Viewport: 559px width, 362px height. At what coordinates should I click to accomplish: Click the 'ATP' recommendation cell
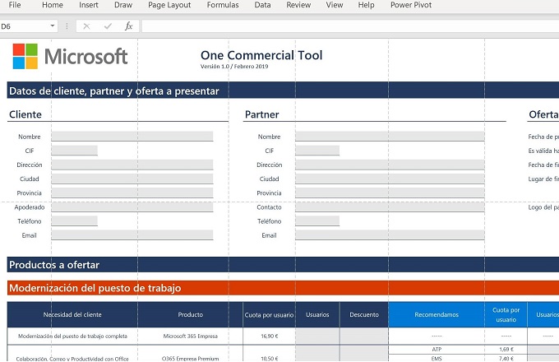pyautogui.click(x=437, y=349)
